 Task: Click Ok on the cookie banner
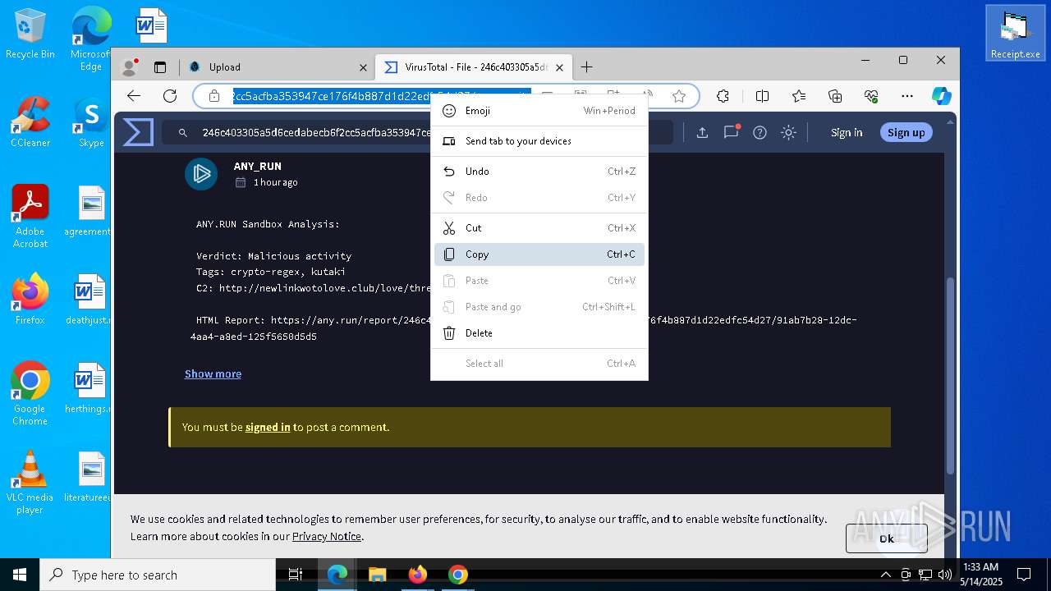pyautogui.click(x=887, y=538)
